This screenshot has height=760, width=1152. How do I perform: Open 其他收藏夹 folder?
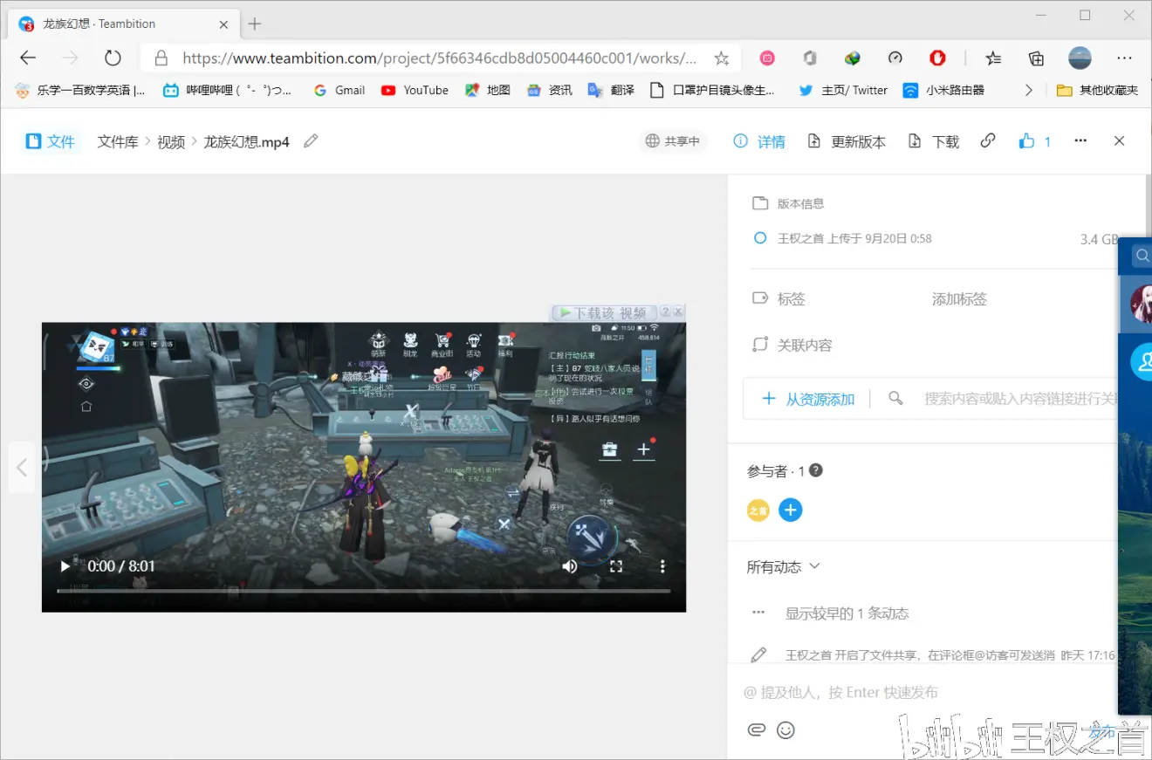(1097, 90)
